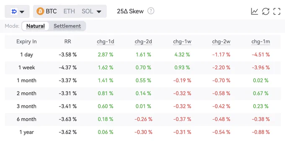
Task: Click the chg-2w column header
Action: click(221, 42)
